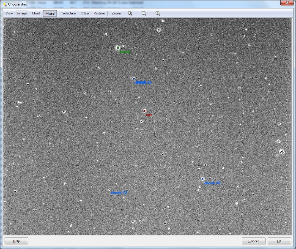Cancel the Choose stars dialog

[x=253, y=241]
